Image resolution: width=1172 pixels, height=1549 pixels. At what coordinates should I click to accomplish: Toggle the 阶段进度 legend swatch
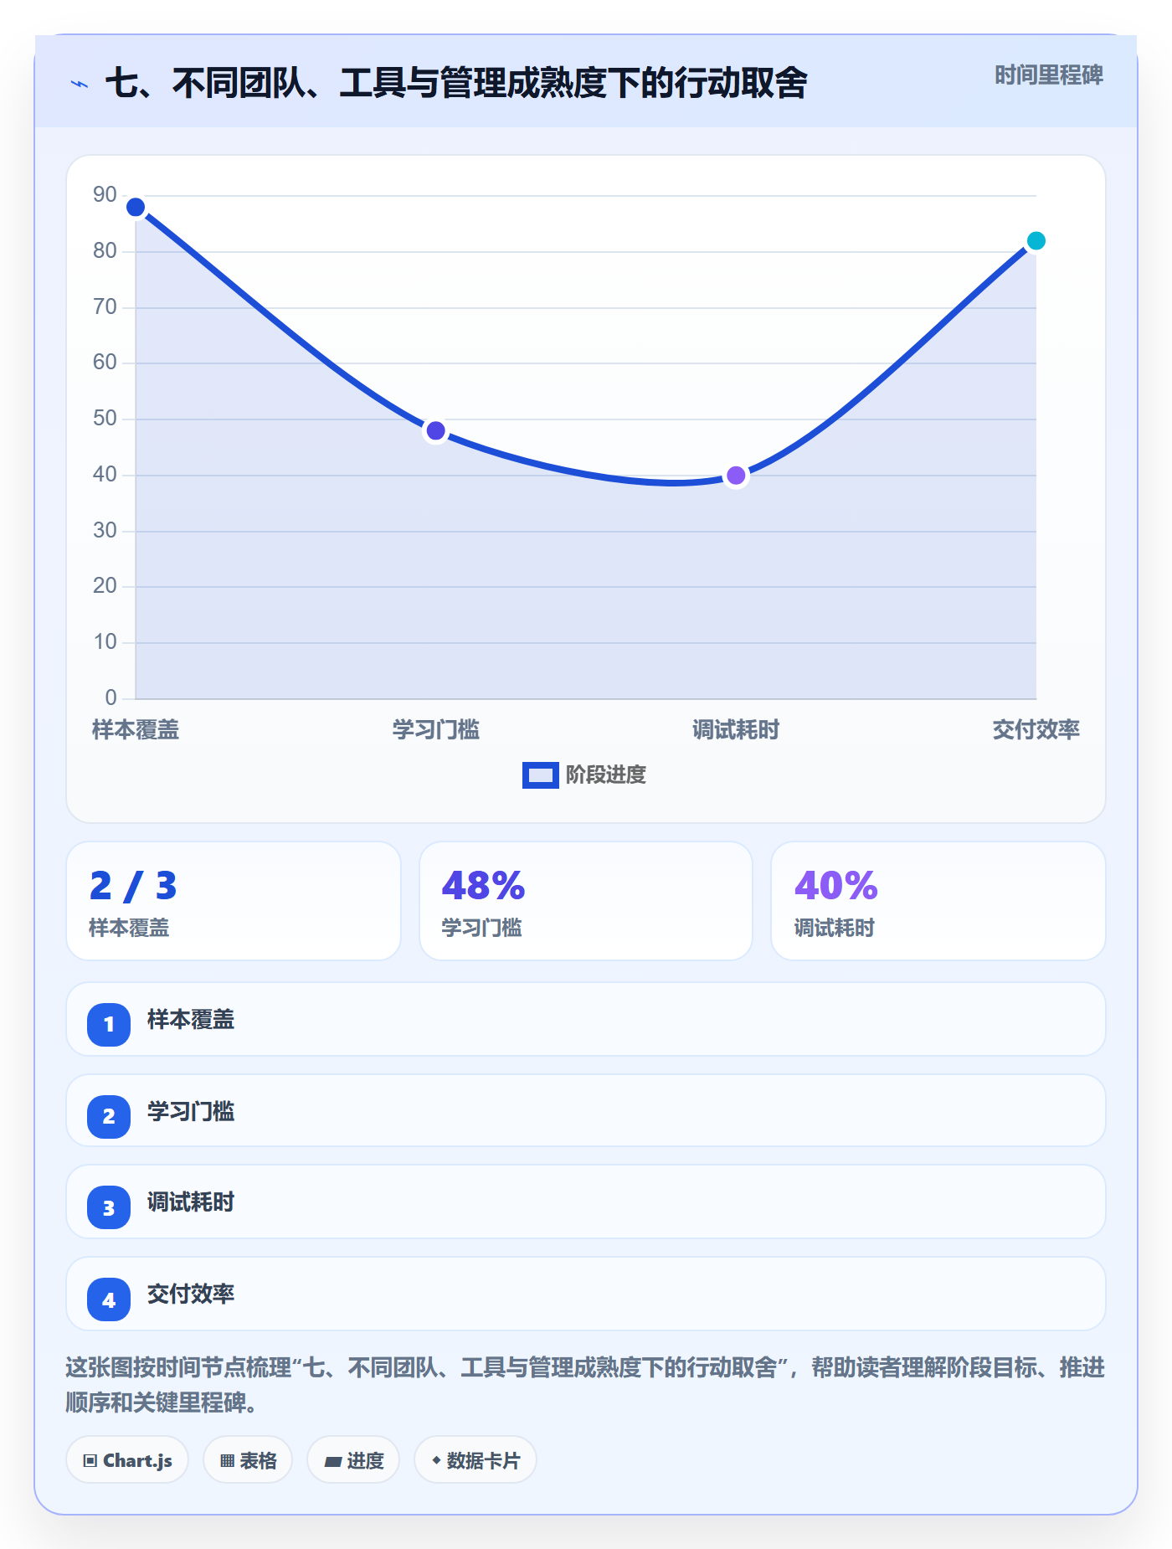point(540,775)
